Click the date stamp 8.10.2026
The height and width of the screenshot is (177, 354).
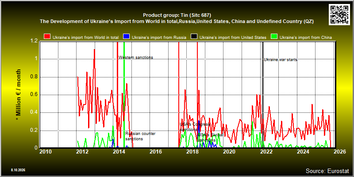18,170
